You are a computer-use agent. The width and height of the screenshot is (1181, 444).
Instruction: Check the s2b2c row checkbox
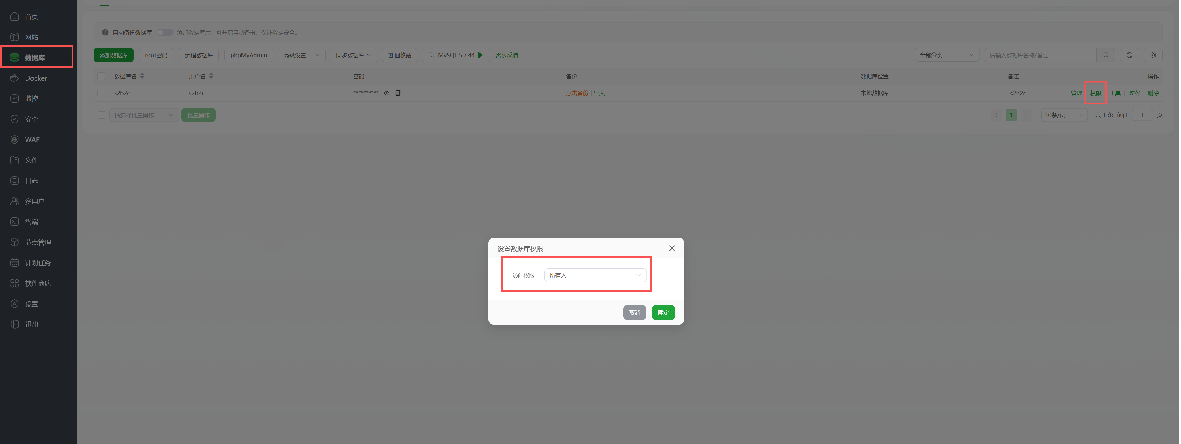(x=101, y=93)
